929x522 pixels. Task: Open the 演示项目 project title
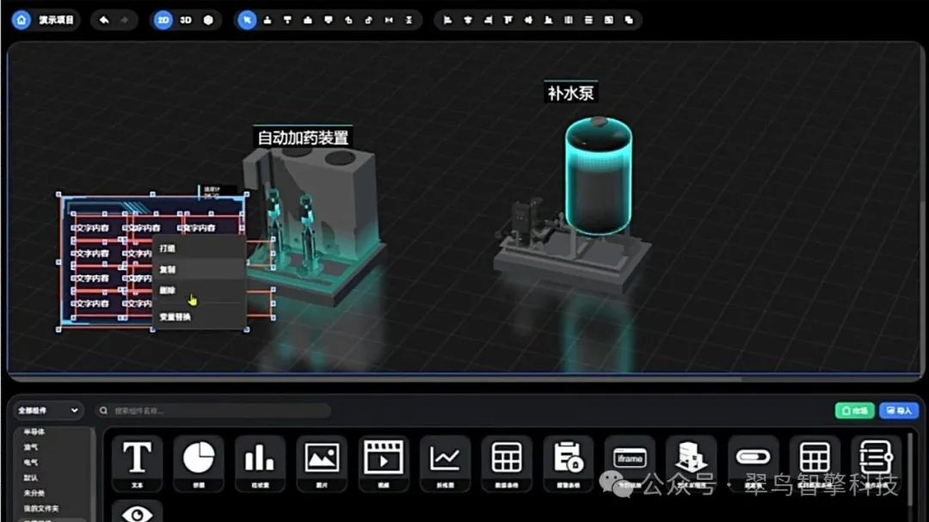(56, 20)
